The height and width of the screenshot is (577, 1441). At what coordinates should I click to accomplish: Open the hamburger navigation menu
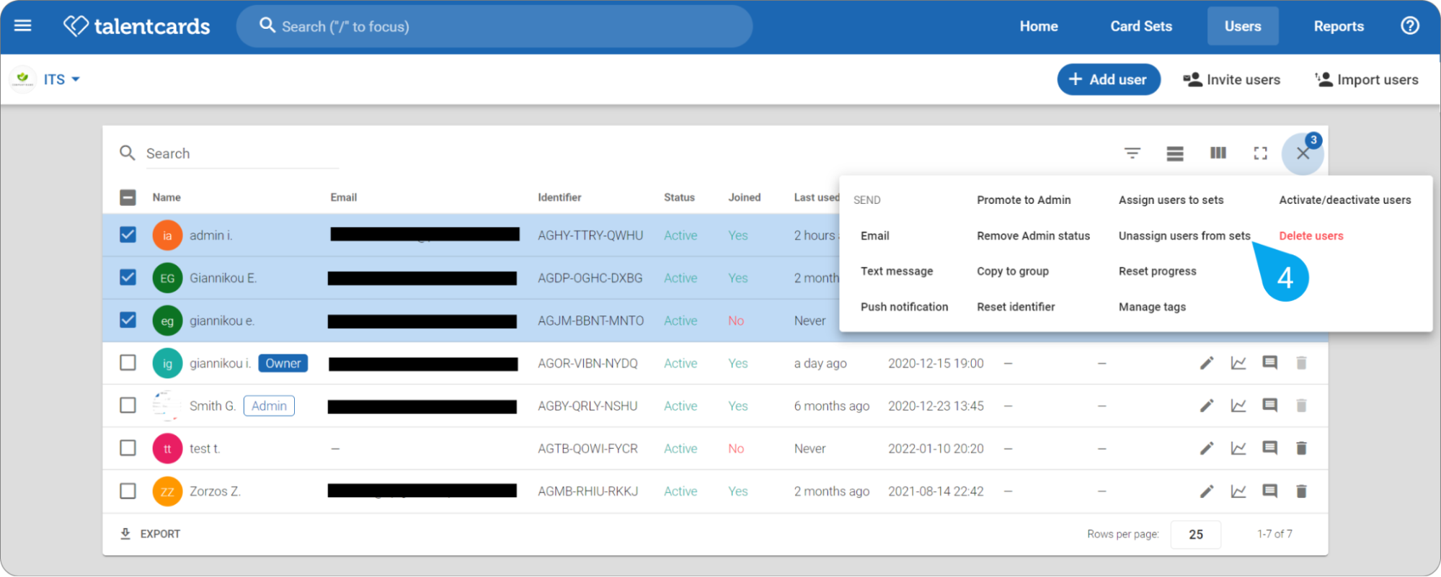[23, 26]
